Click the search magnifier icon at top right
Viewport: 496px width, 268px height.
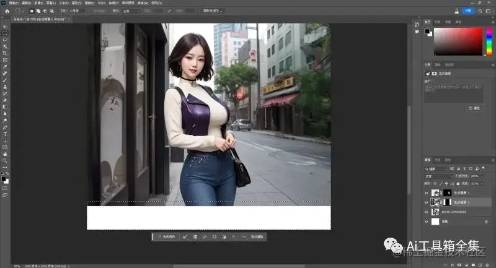(480, 11)
